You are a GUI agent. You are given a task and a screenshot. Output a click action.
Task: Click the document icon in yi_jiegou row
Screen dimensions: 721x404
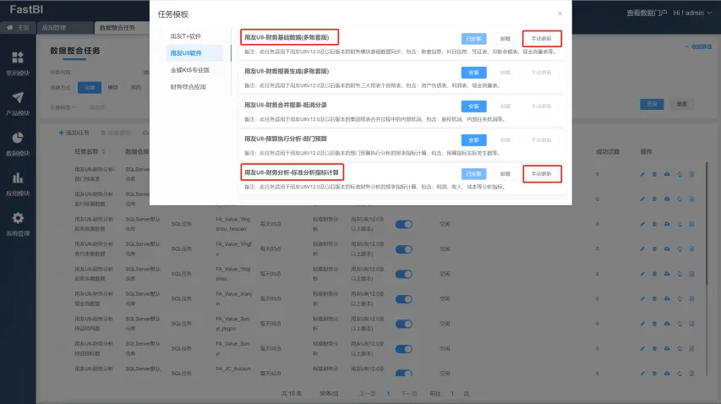pos(691,324)
